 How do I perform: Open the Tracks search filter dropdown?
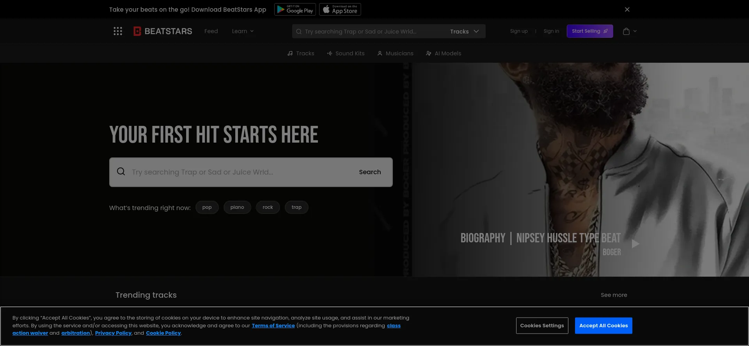[x=464, y=32]
